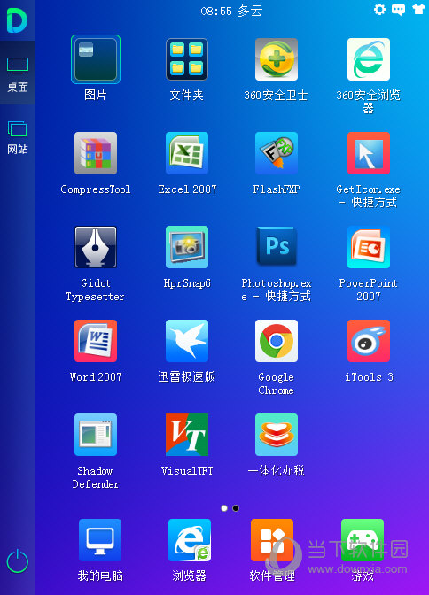This screenshot has height=595, width=429.
Task: Open the 图片 pictures folder icon
Action: 96,59
